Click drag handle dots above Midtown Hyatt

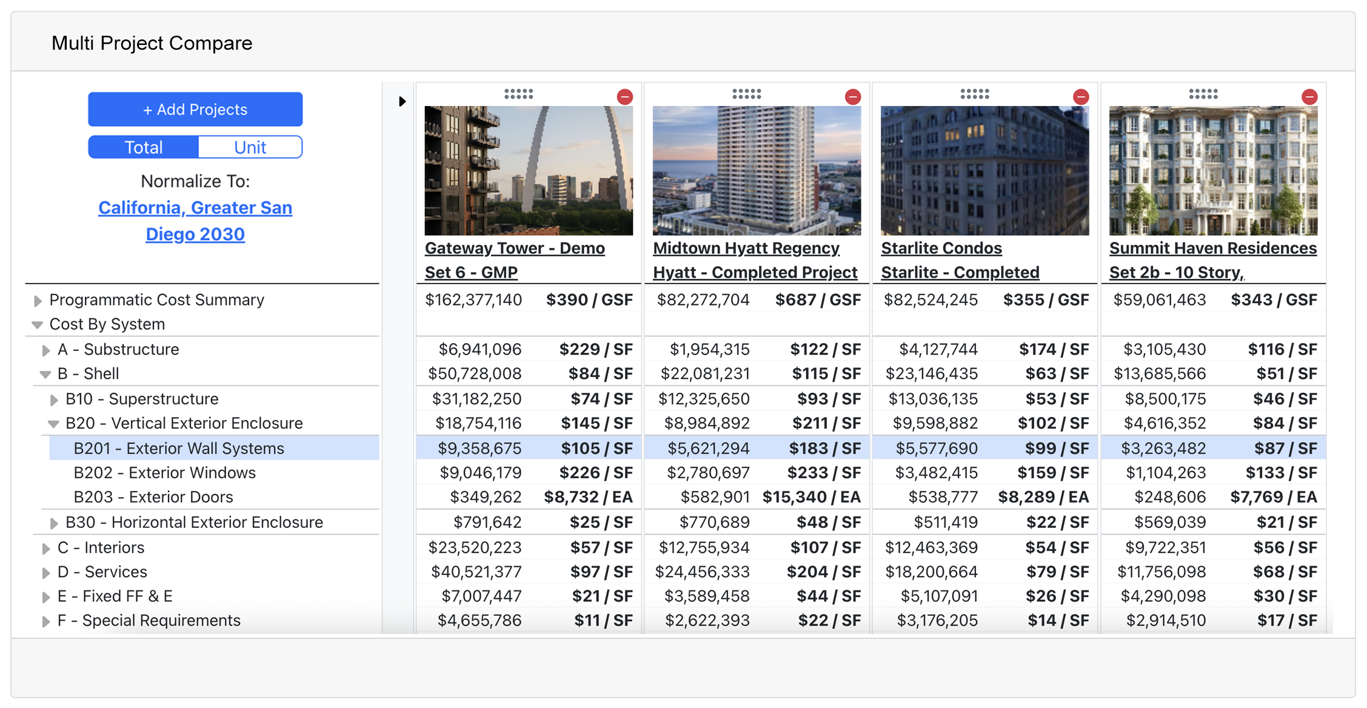[x=746, y=94]
